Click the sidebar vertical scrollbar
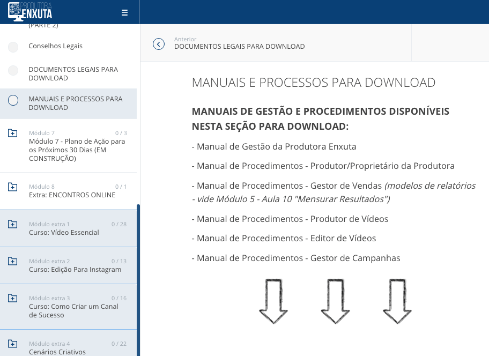 [138, 280]
